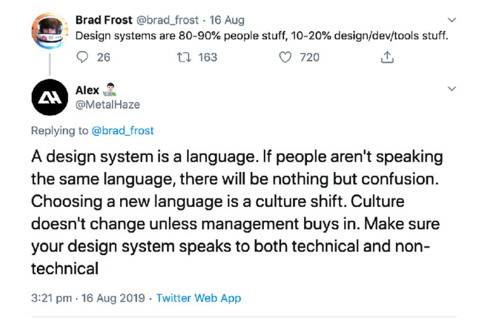The height and width of the screenshot is (318, 495).
Task: Open the Twitter Web App link
Action: [x=198, y=298]
